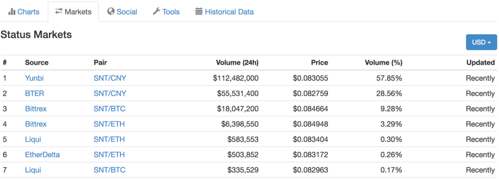Viewport: 499px width, 179px height.
Task: Click the $0.084948 price cell
Action: [x=310, y=124]
